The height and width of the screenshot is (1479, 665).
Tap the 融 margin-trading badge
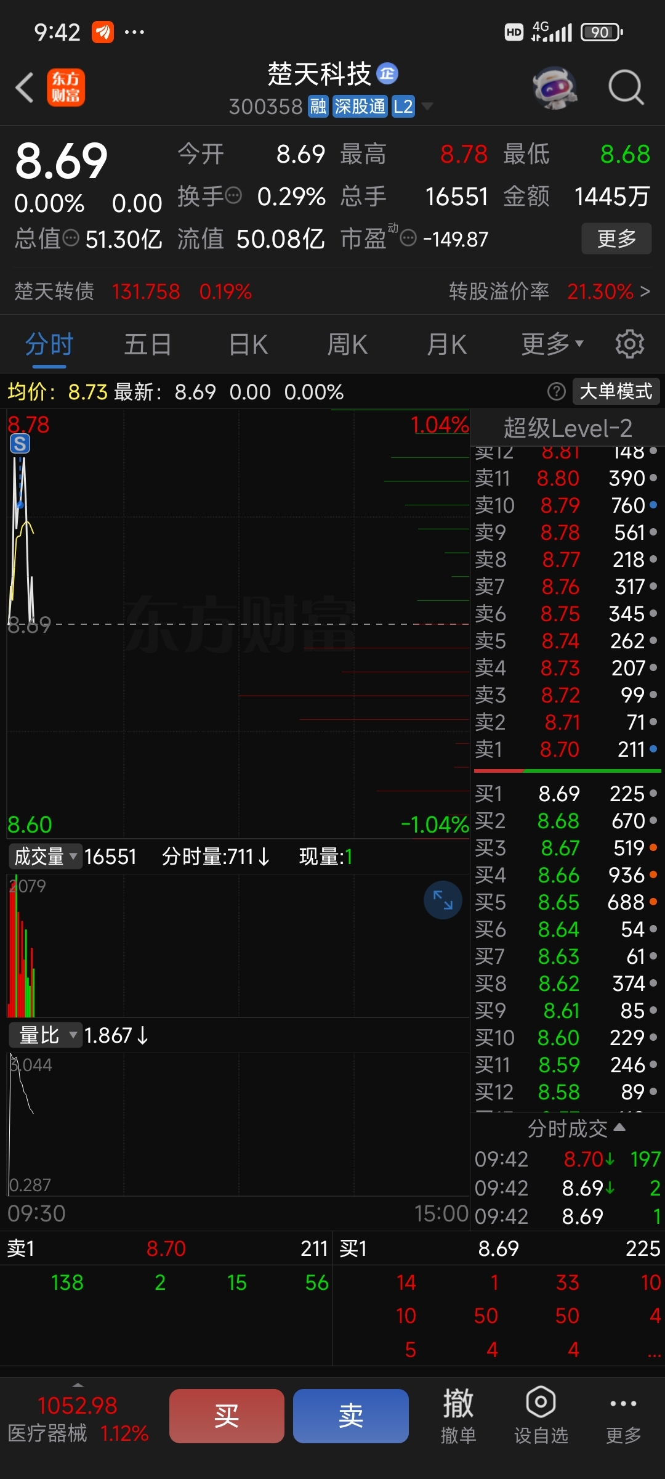pyautogui.click(x=318, y=107)
